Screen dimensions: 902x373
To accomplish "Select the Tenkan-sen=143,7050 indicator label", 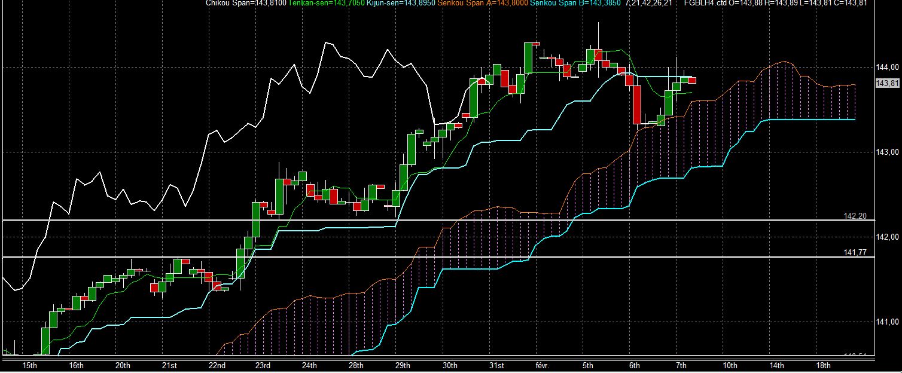I will pos(327,3).
